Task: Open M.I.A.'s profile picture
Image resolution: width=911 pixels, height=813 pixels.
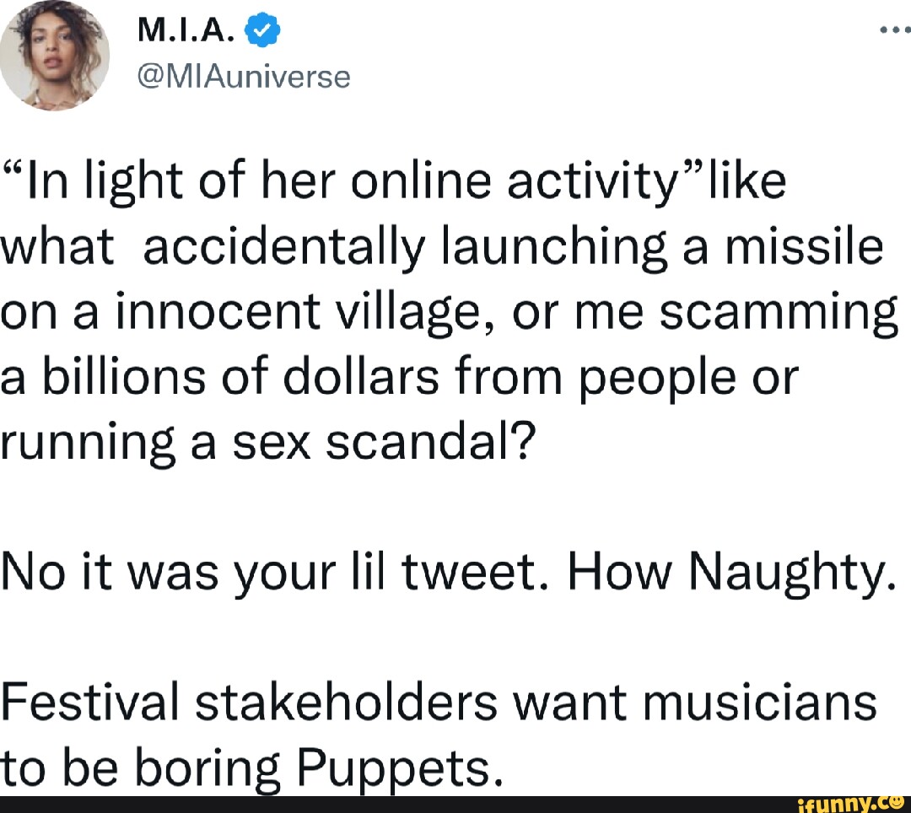Action: (56, 56)
